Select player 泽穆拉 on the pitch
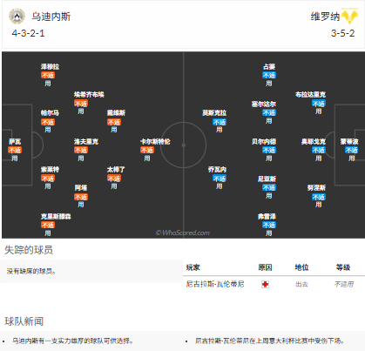Image resolution: width=365 pixels, height=351 pixels. 50,67
